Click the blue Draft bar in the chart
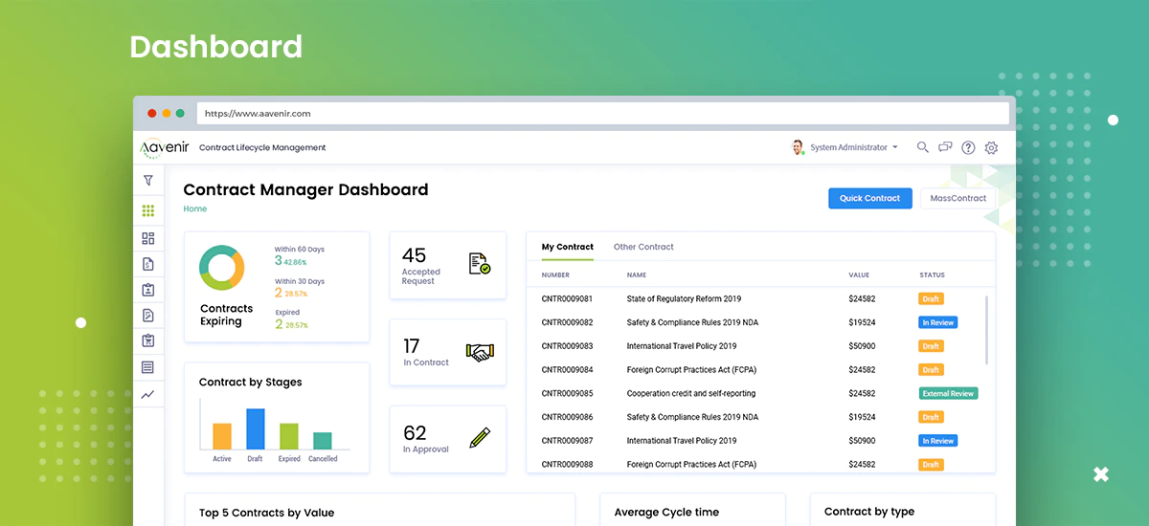Viewport: 1149px width, 526px height. pyautogui.click(x=256, y=428)
